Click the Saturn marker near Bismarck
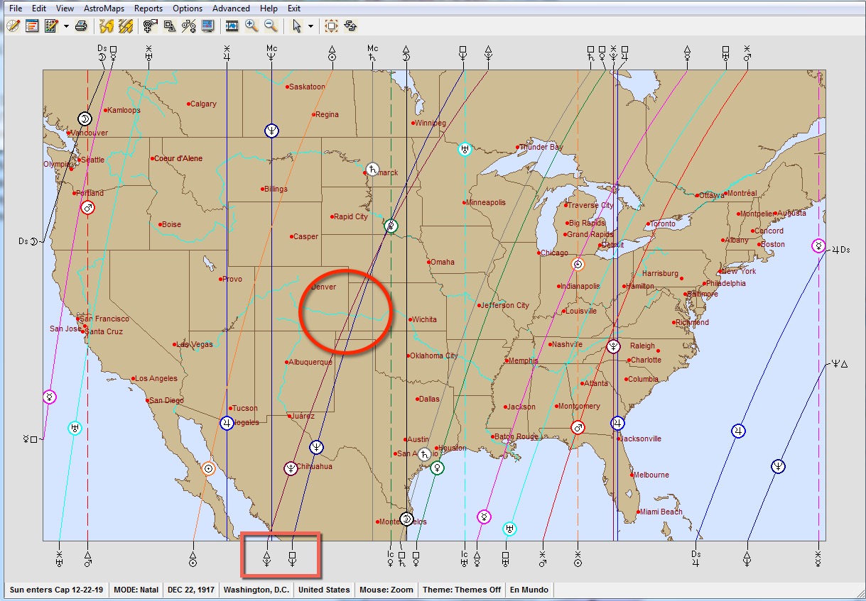 pos(372,169)
